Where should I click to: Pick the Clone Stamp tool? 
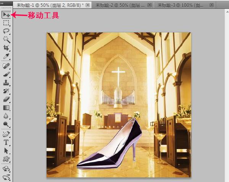coord(6,82)
